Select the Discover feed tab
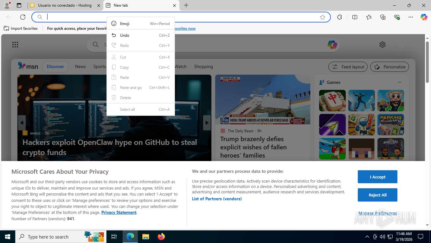The width and height of the screenshot is (431, 243). (x=55, y=66)
